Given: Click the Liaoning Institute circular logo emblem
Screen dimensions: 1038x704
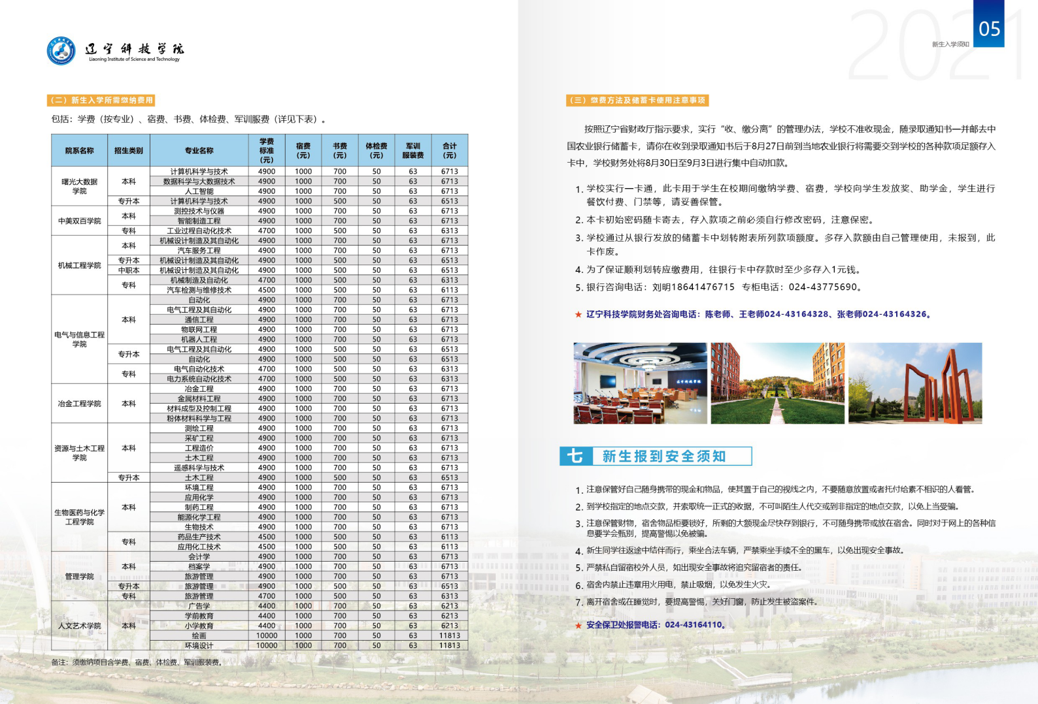Looking at the screenshot, I should [x=61, y=51].
